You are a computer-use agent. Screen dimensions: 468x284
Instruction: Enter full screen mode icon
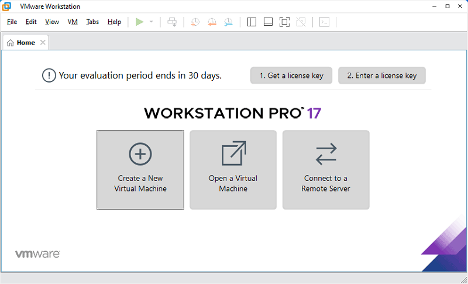pyautogui.click(x=284, y=22)
